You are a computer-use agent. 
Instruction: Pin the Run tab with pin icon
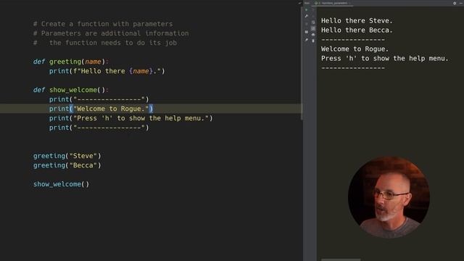[307, 40]
